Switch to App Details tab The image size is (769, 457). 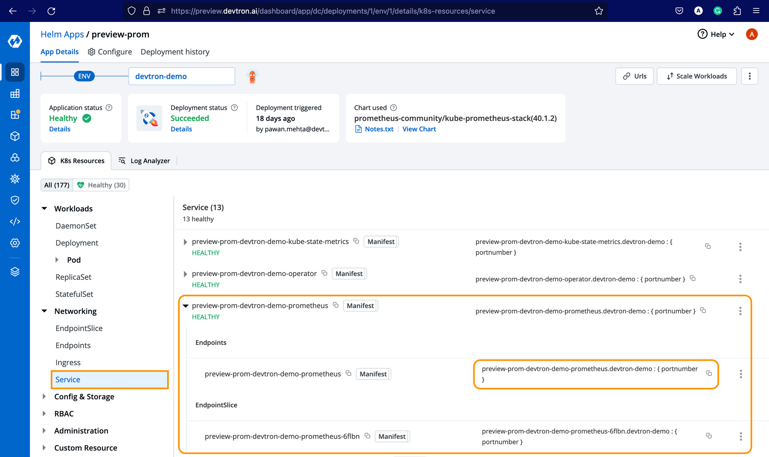(60, 52)
